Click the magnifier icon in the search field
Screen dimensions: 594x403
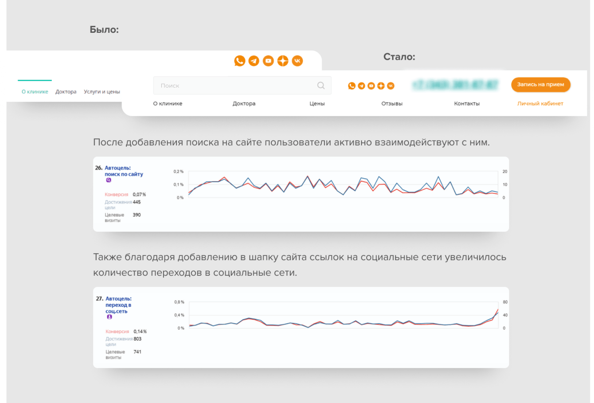click(321, 86)
